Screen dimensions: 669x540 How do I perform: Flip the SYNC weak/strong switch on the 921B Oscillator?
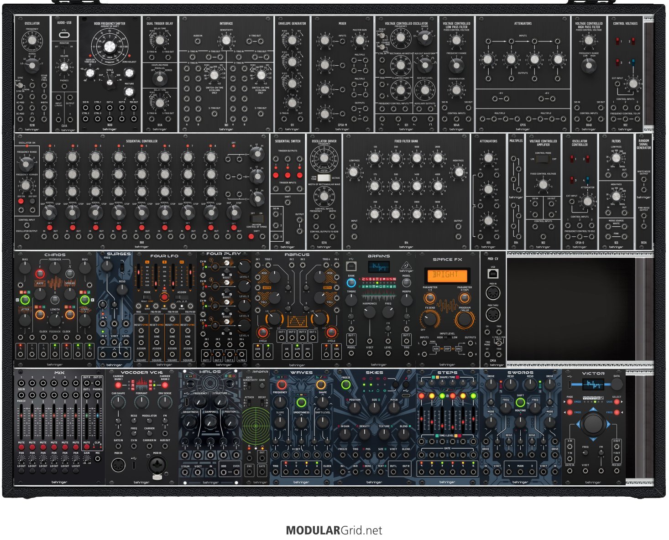coord(20,85)
